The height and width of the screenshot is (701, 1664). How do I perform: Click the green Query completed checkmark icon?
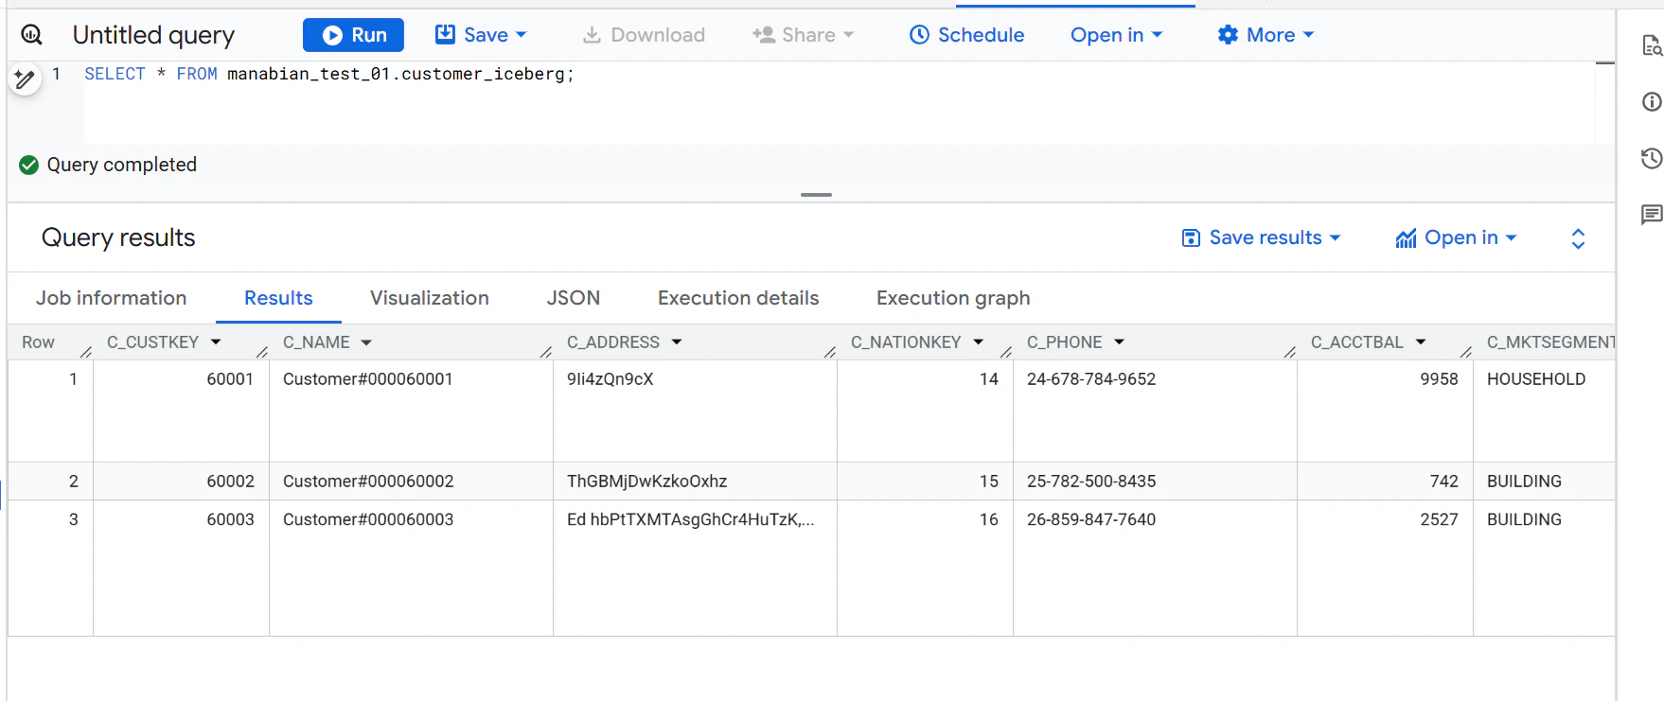coord(29,165)
